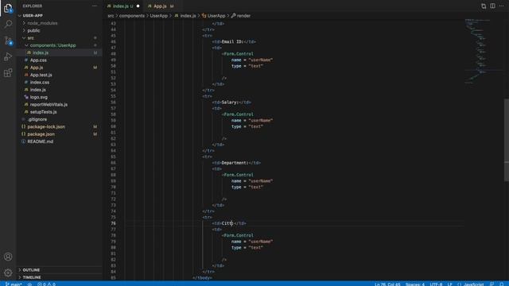The width and height of the screenshot is (509, 286).
Task: Click the feedback icon in status bar
Action: [492, 284]
